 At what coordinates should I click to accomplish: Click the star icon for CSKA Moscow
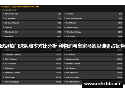64,73
